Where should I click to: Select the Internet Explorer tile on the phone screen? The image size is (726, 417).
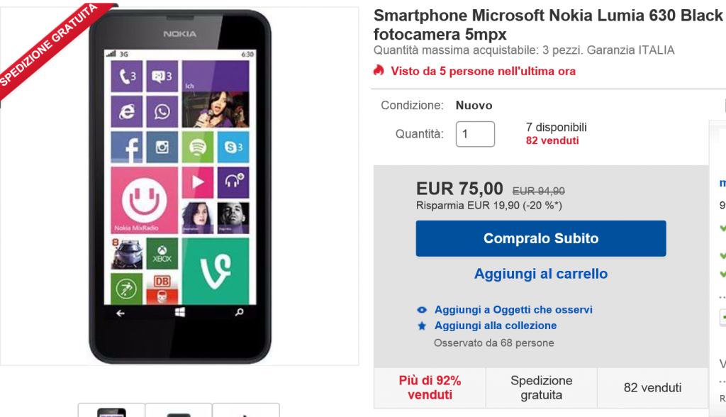coord(128,112)
